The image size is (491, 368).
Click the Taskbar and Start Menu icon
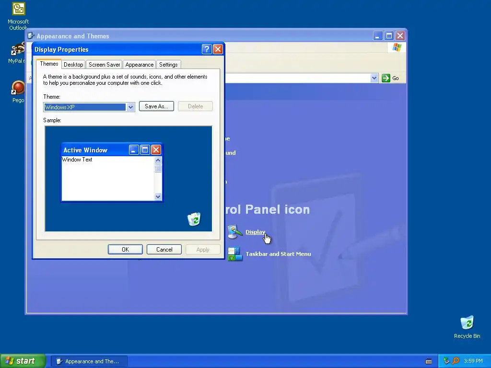coord(235,254)
